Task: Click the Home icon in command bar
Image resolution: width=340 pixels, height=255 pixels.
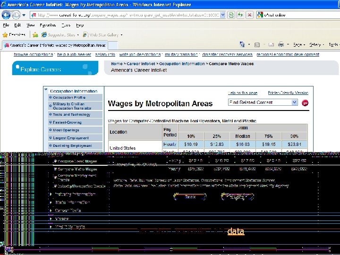Action: pos(242,45)
